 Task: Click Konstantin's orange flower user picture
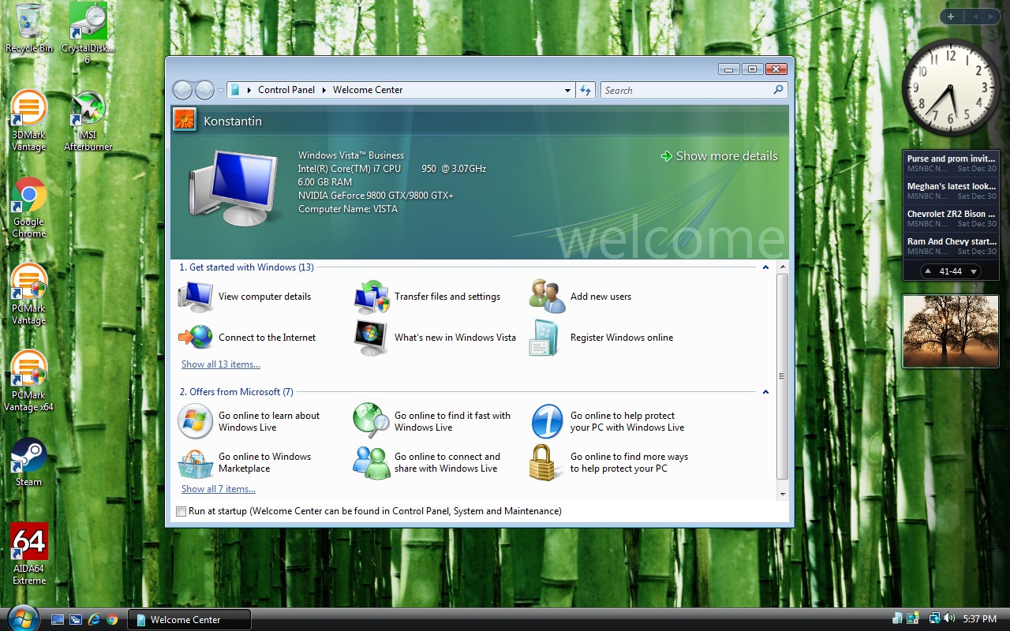[185, 119]
